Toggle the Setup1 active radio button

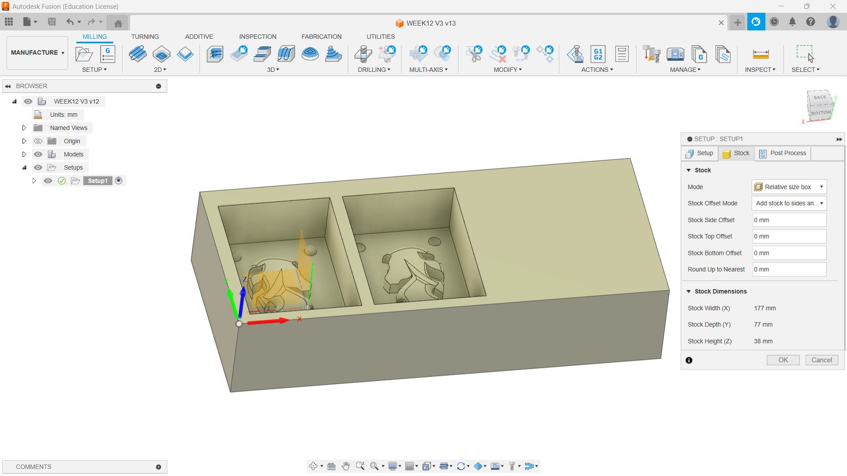[x=119, y=181]
